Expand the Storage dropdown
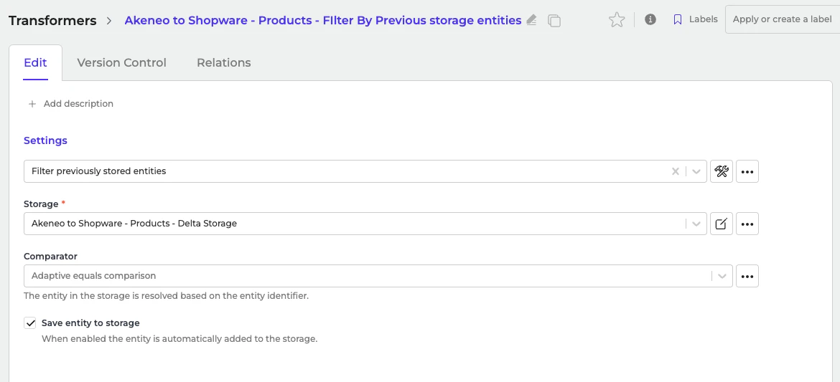Viewport: 840px width, 382px height. pyautogui.click(x=696, y=224)
